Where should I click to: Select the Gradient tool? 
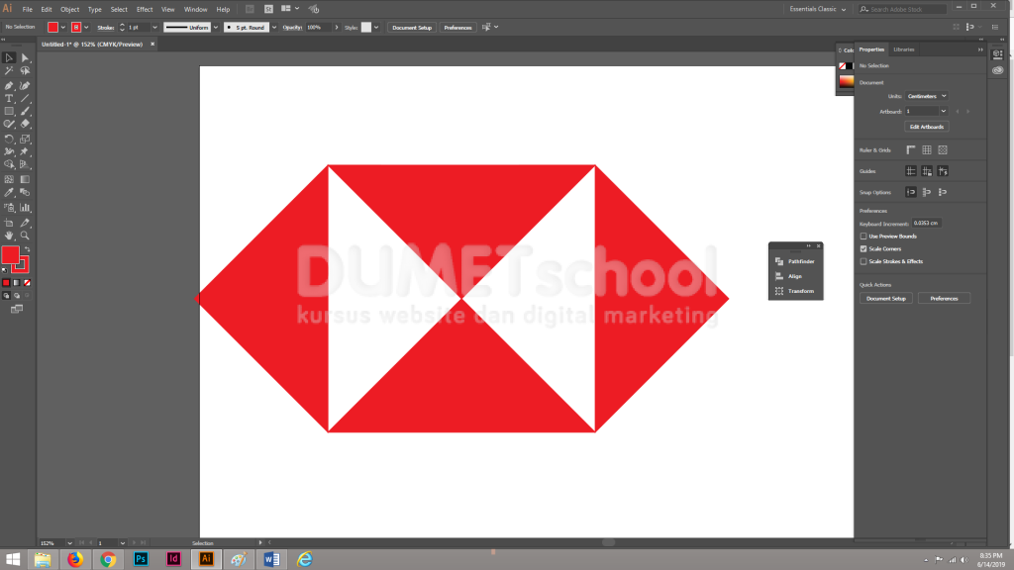coord(25,180)
